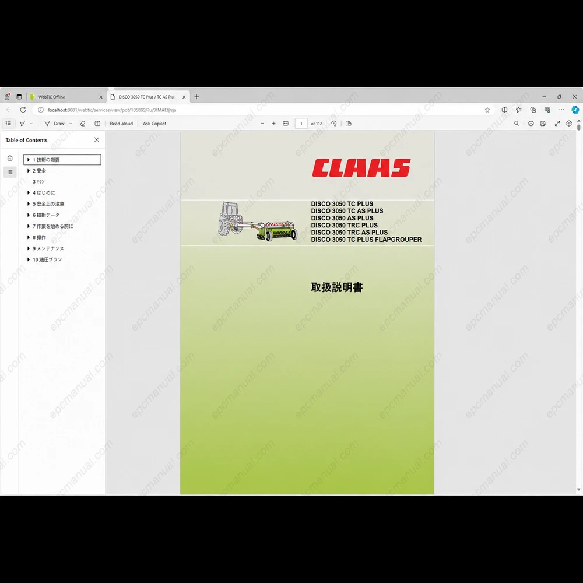Expand chapter 9 メンテナンス
Image resolution: width=583 pixels, height=583 pixels.
[29, 248]
